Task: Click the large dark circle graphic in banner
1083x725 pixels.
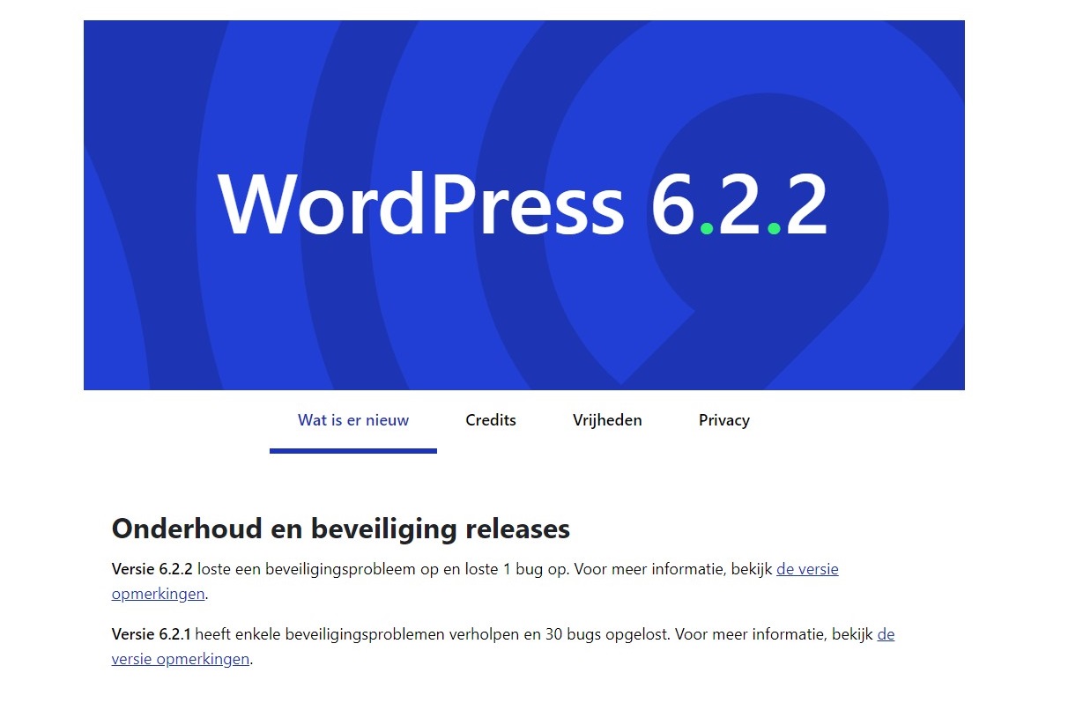Action: pyautogui.click(x=768, y=214)
